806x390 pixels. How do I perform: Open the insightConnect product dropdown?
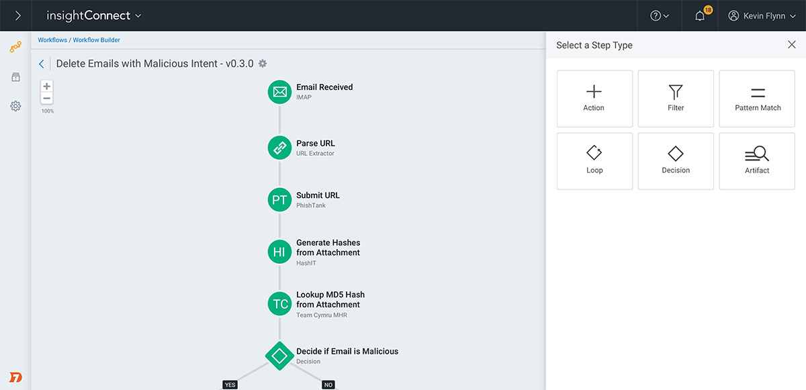94,15
